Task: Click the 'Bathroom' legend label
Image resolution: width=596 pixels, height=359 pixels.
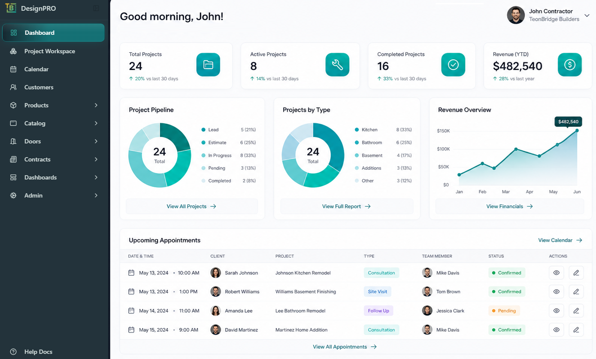Action: click(372, 143)
